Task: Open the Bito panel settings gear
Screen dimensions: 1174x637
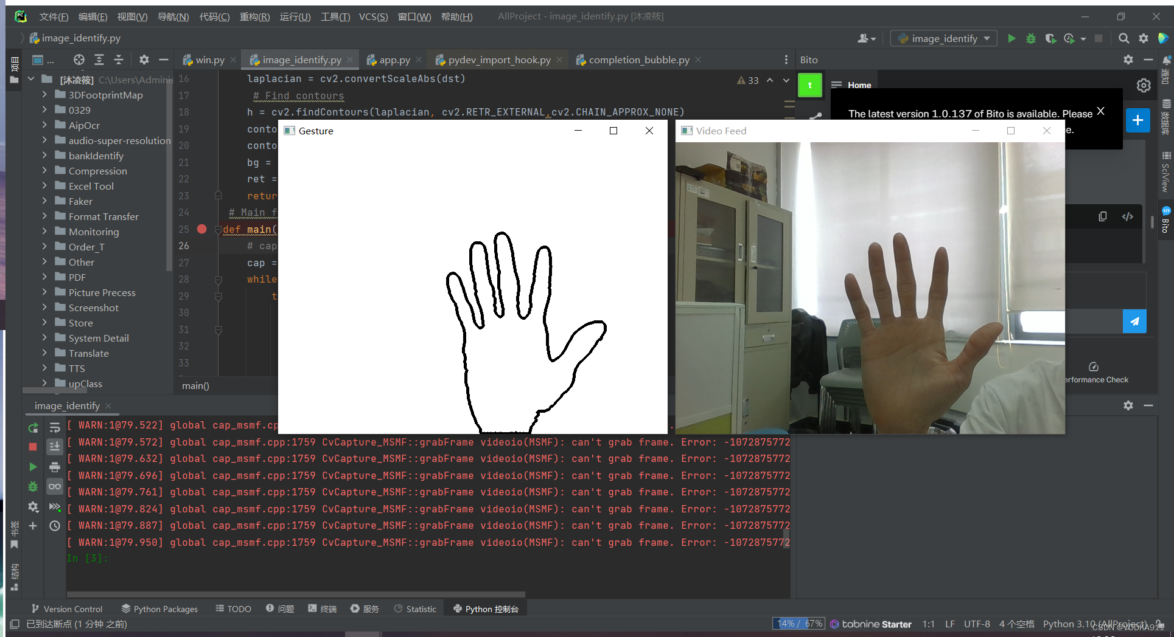Action: [1128, 60]
